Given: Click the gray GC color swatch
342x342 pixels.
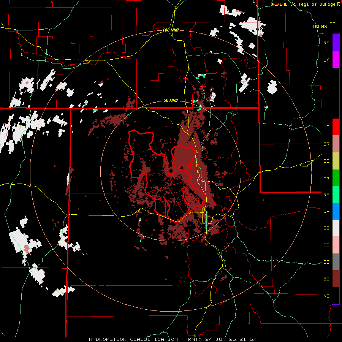Looking at the screenshot, I should [336, 262].
